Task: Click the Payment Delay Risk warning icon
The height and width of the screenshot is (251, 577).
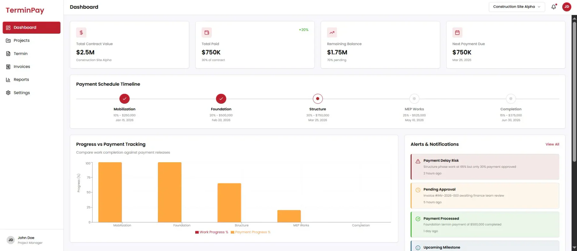Action: point(418,161)
